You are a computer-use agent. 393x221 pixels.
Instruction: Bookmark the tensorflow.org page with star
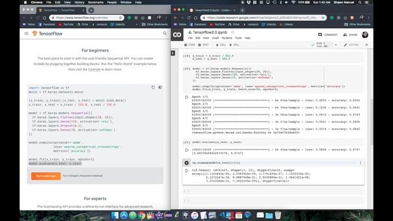click(120, 18)
